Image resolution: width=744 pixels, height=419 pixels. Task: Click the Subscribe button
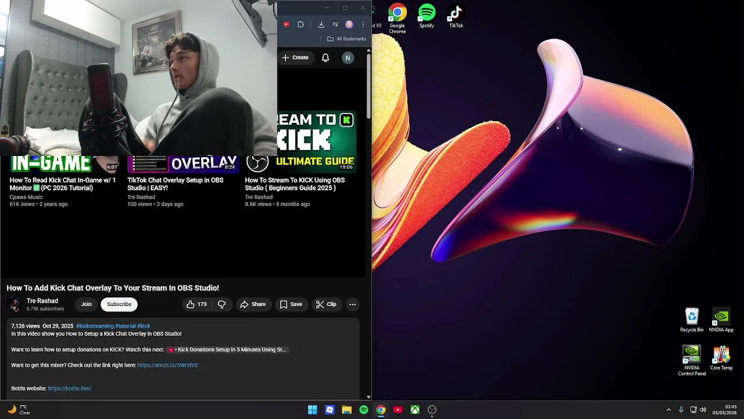(119, 304)
